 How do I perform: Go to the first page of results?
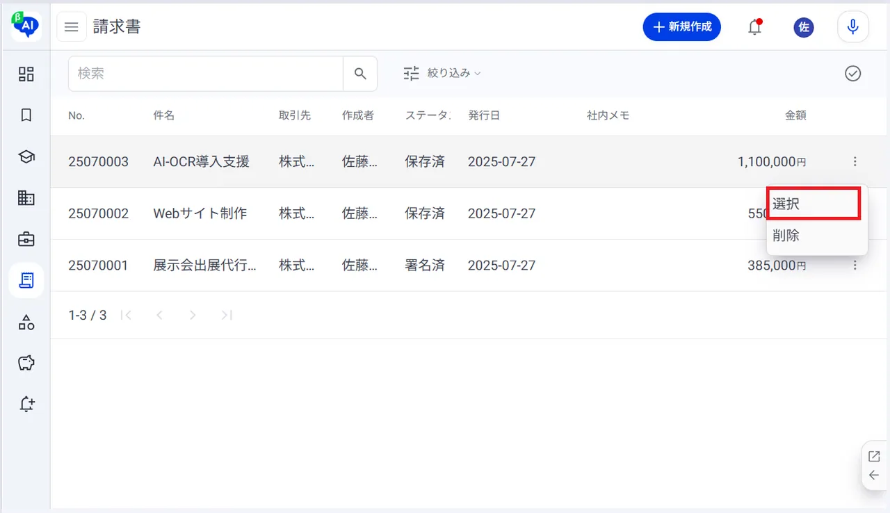click(x=126, y=316)
